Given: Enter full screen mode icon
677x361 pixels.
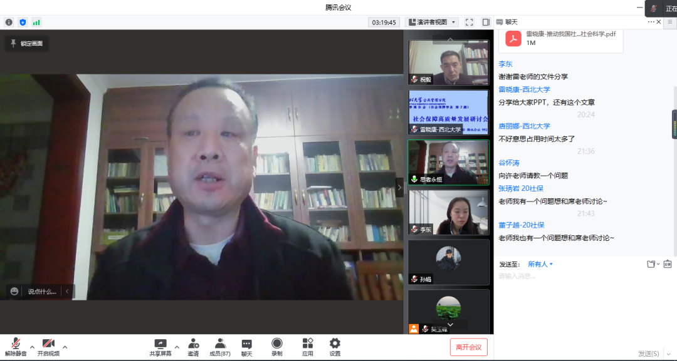Looking at the screenshot, I should point(469,23).
